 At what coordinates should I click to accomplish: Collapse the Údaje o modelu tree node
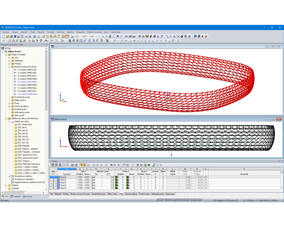point(6,54)
